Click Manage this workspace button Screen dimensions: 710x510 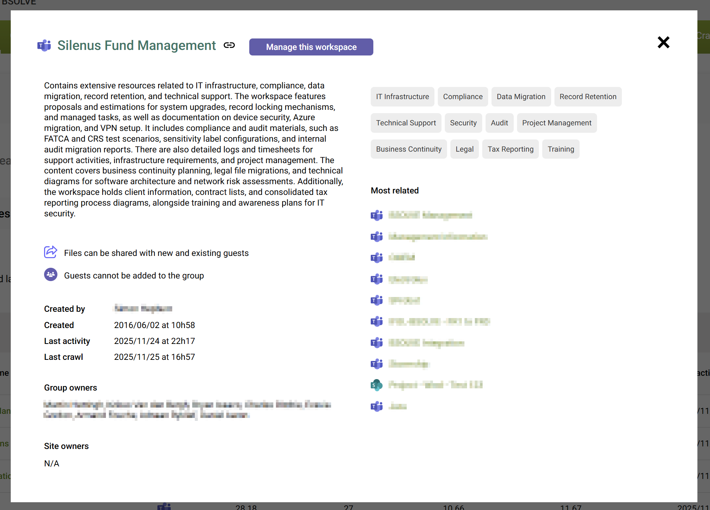pyautogui.click(x=311, y=47)
